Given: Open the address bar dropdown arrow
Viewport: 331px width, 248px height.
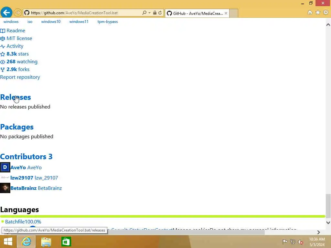Looking at the screenshot, I should click(x=149, y=13).
